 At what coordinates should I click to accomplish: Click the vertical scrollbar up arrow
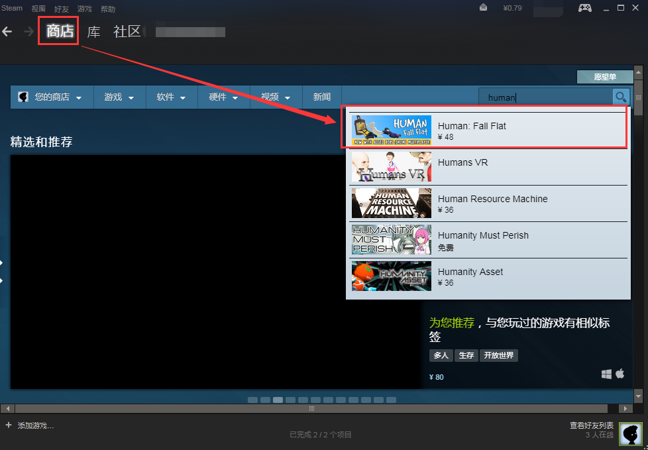coord(638,73)
